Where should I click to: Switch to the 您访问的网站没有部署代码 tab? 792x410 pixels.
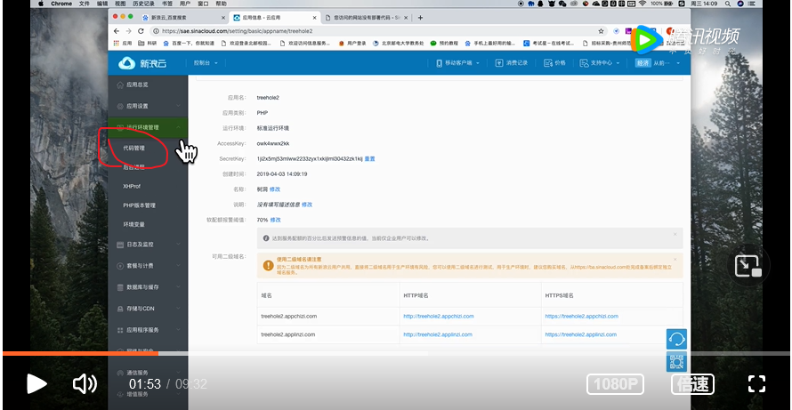pyautogui.click(x=367, y=18)
